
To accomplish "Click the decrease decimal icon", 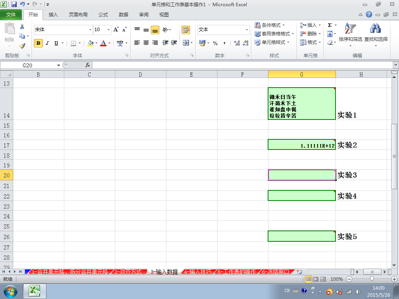I will tap(245, 43).
